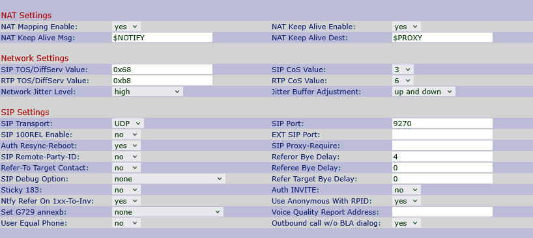Click the 'NAT Mapping Enable:' label
The width and height of the screenshot is (533, 238).
coord(40,27)
